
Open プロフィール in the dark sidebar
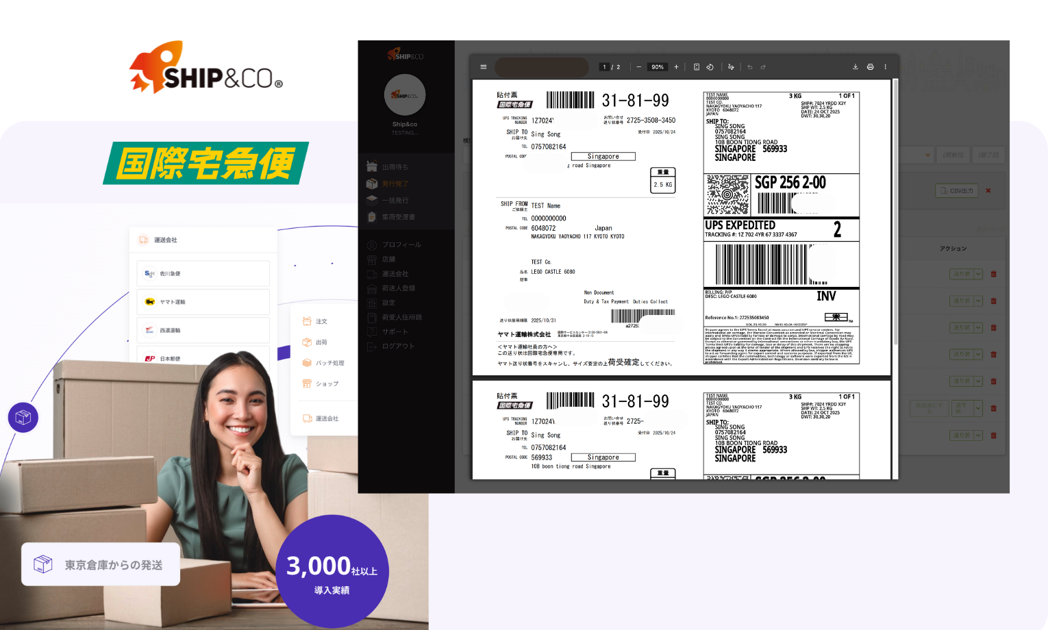click(x=401, y=244)
